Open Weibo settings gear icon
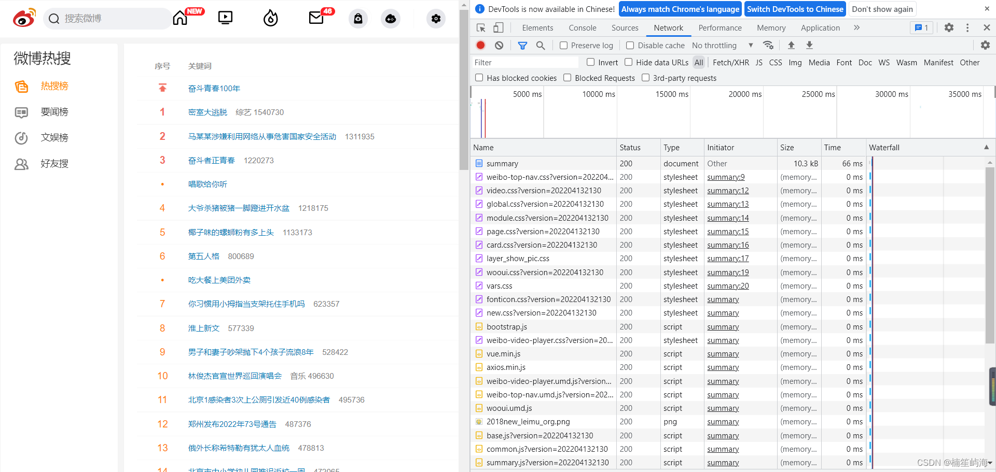The width and height of the screenshot is (996, 472). 436,19
